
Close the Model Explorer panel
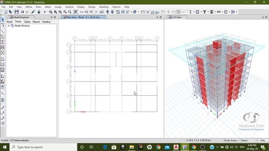point(55,17)
